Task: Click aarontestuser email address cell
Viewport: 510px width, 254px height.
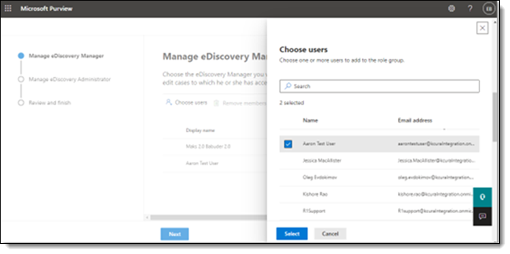Action: (436, 144)
